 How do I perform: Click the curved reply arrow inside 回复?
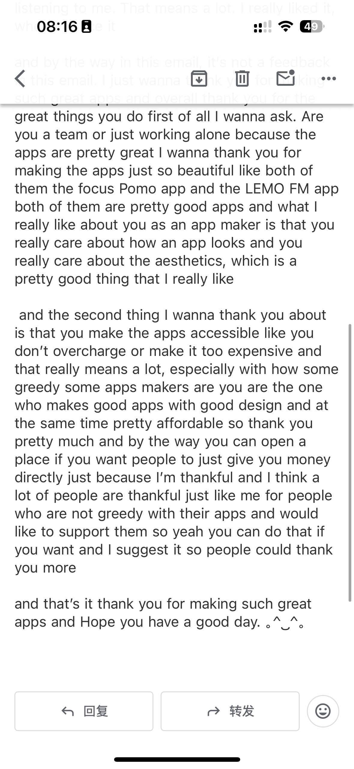[68, 712]
